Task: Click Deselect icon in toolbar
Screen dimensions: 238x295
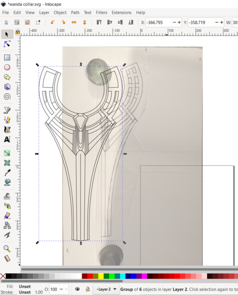Action: 28,22
